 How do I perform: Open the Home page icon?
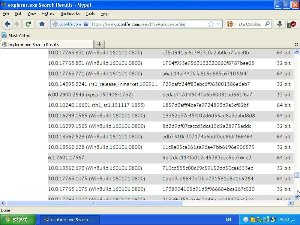point(42,24)
